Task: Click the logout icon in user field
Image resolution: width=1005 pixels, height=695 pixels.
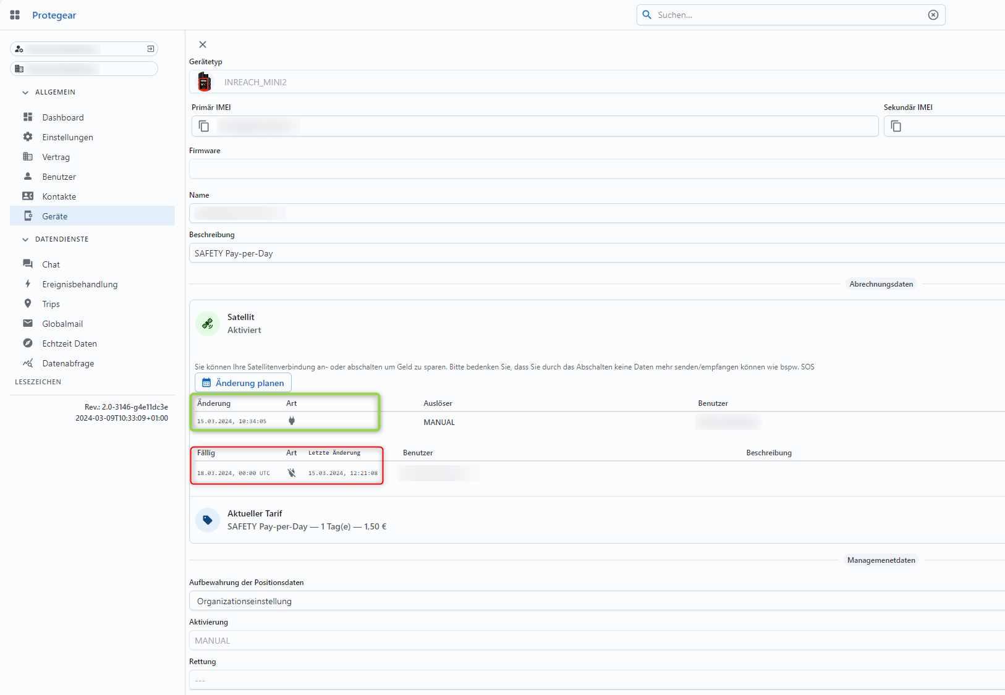Action: pos(150,49)
